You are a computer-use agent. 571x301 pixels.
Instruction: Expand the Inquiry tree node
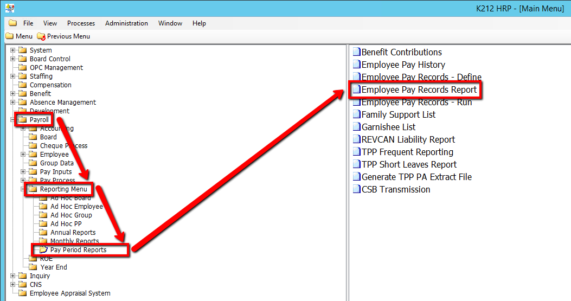point(12,276)
